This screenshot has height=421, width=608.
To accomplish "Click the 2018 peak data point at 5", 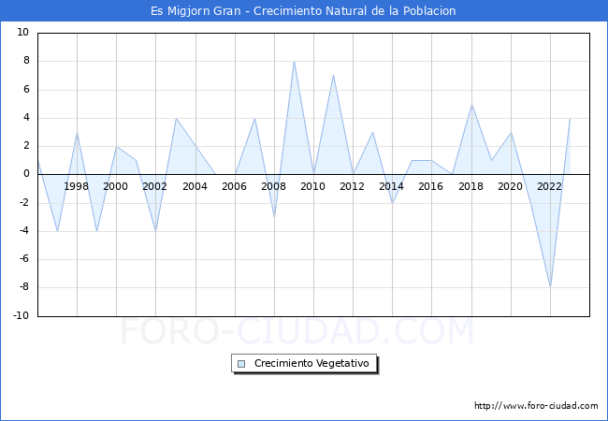I will tap(471, 104).
